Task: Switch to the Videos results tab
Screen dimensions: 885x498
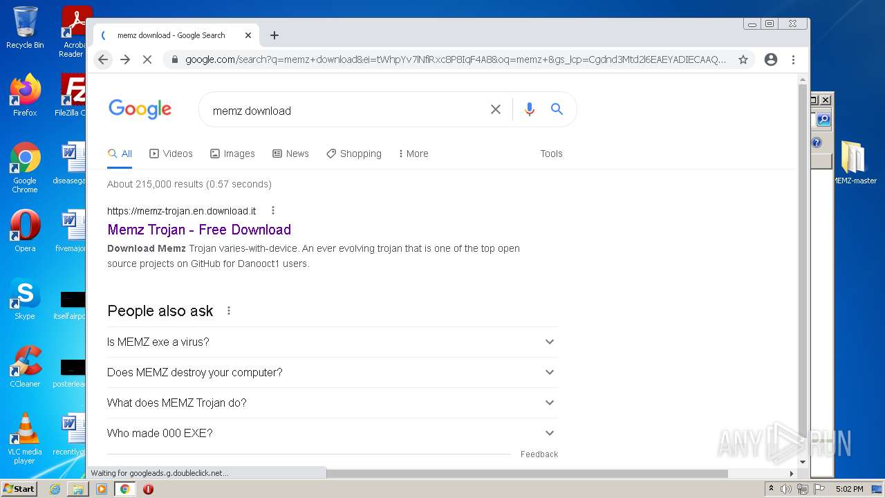Action: tap(171, 154)
